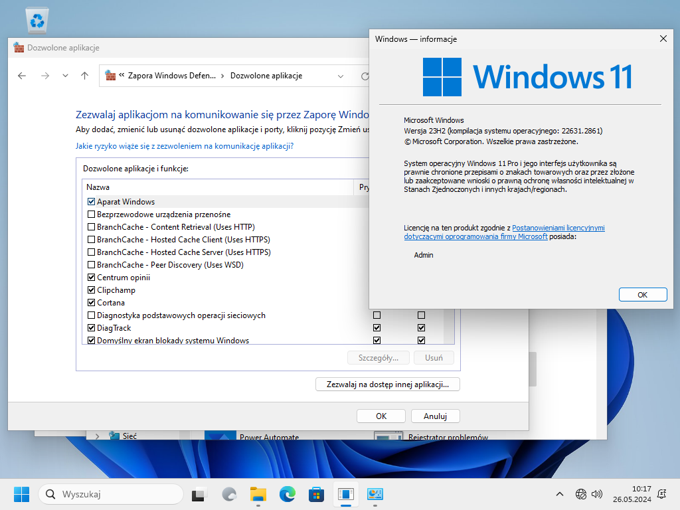Click OK in Windows informacje dialog
The image size is (680, 510).
[642, 294]
